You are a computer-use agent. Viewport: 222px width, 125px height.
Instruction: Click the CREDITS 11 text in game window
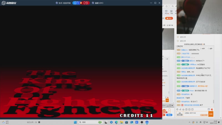tap(136, 116)
